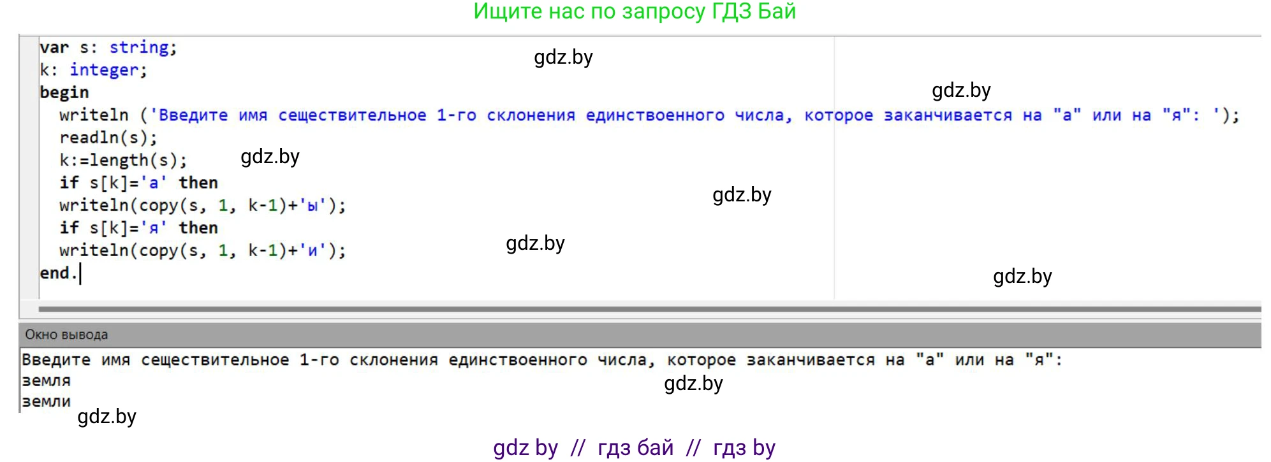The image size is (1271, 462).
Task: Place cursor on 'k: integer;' line
Action: (x=93, y=70)
